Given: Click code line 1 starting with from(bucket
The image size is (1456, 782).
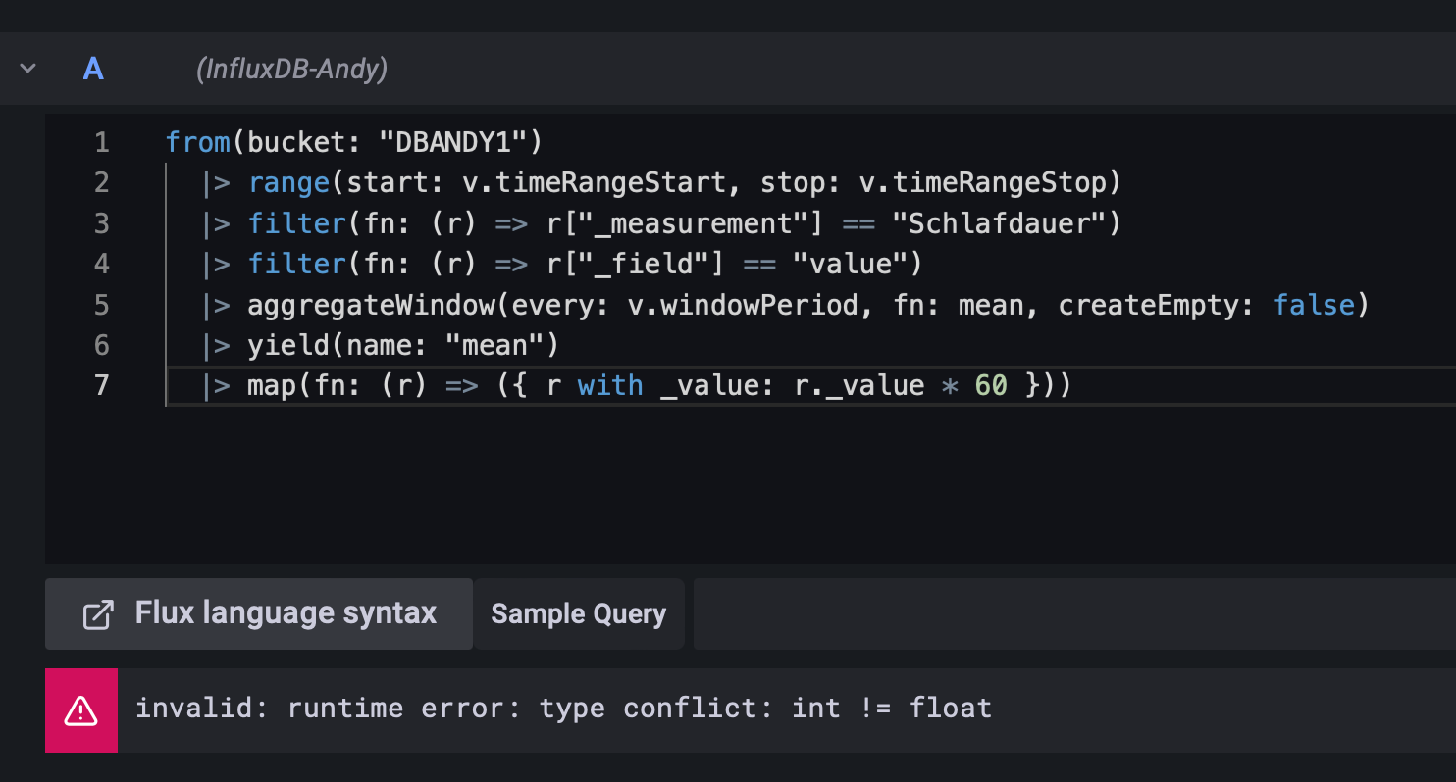Looking at the screenshot, I should click(x=354, y=142).
